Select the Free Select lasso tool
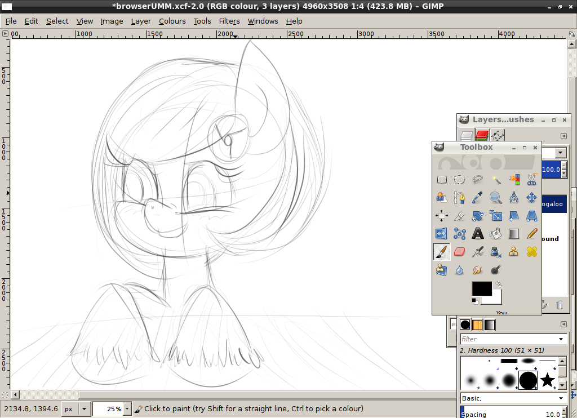This screenshot has height=418, width=577. coord(478,180)
